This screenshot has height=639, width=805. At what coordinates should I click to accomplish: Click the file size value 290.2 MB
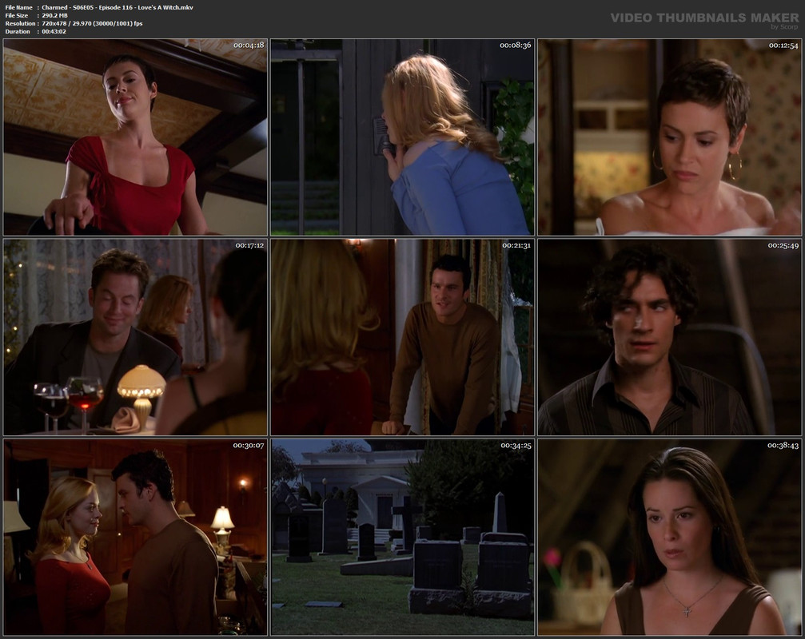tap(55, 15)
